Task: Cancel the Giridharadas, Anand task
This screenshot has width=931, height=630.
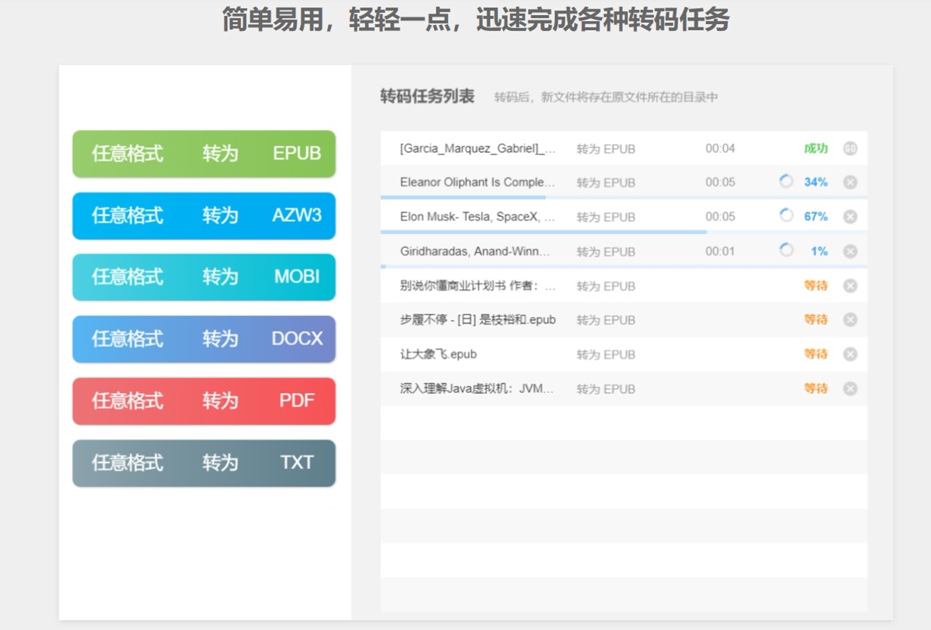Action: tap(850, 251)
